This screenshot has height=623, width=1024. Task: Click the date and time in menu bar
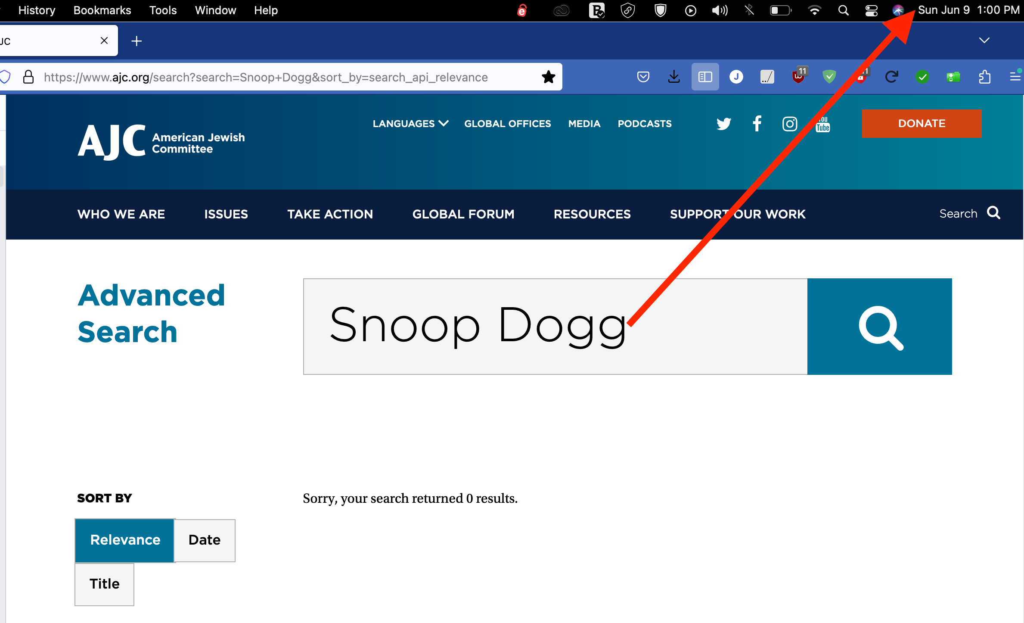tap(968, 10)
